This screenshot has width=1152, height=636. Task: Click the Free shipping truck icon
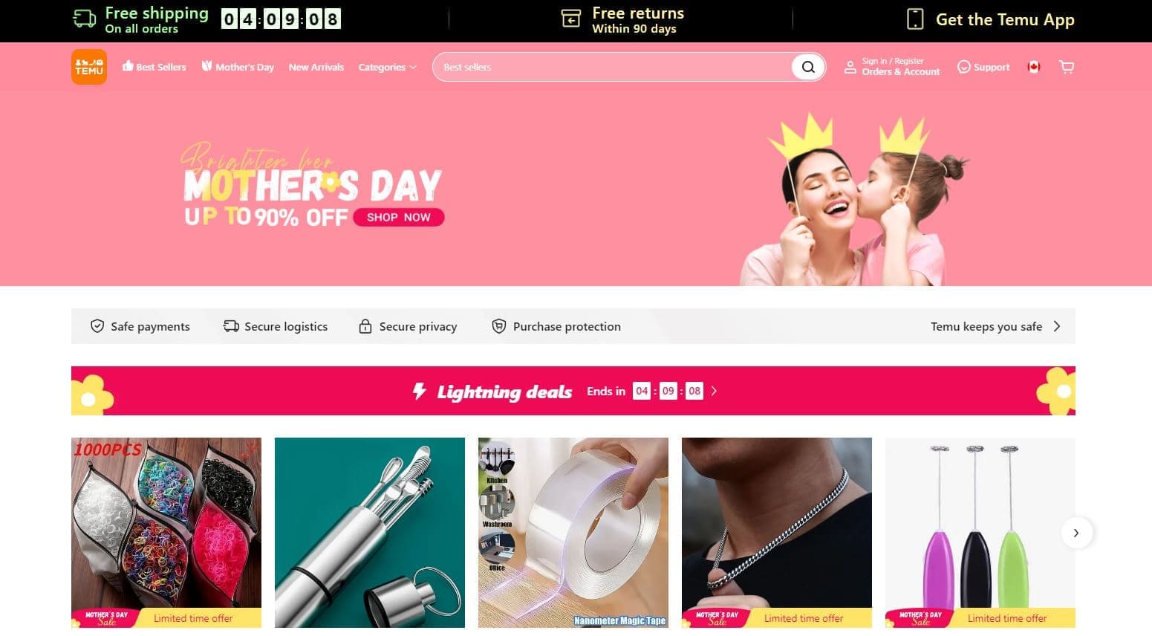tap(85, 19)
